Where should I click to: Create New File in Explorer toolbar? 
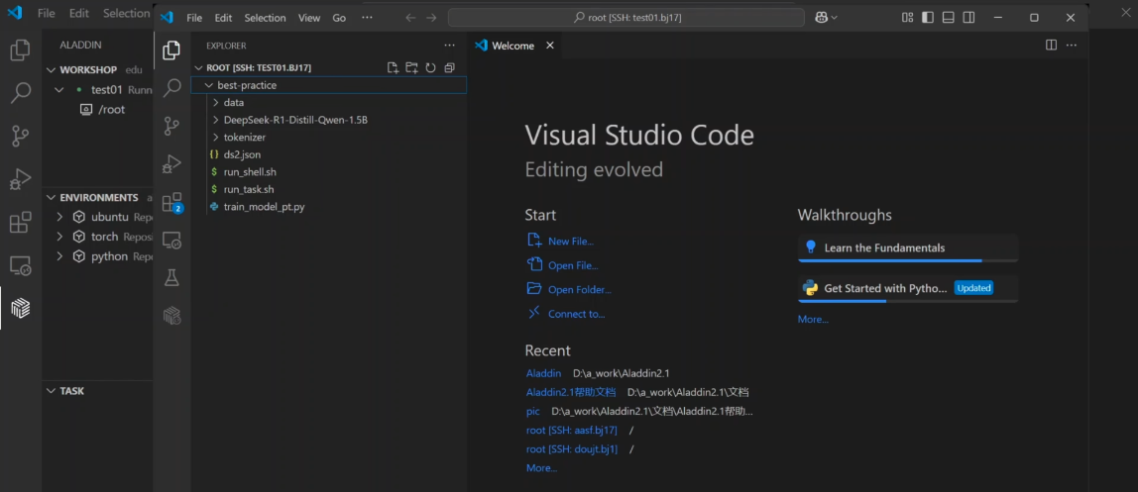[393, 67]
